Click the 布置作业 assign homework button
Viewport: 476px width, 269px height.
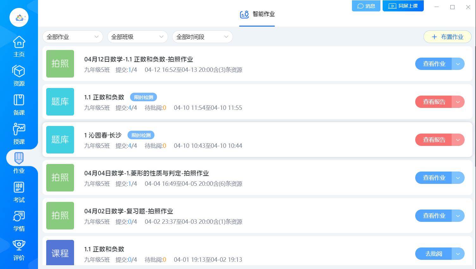pyautogui.click(x=448, y=37)
